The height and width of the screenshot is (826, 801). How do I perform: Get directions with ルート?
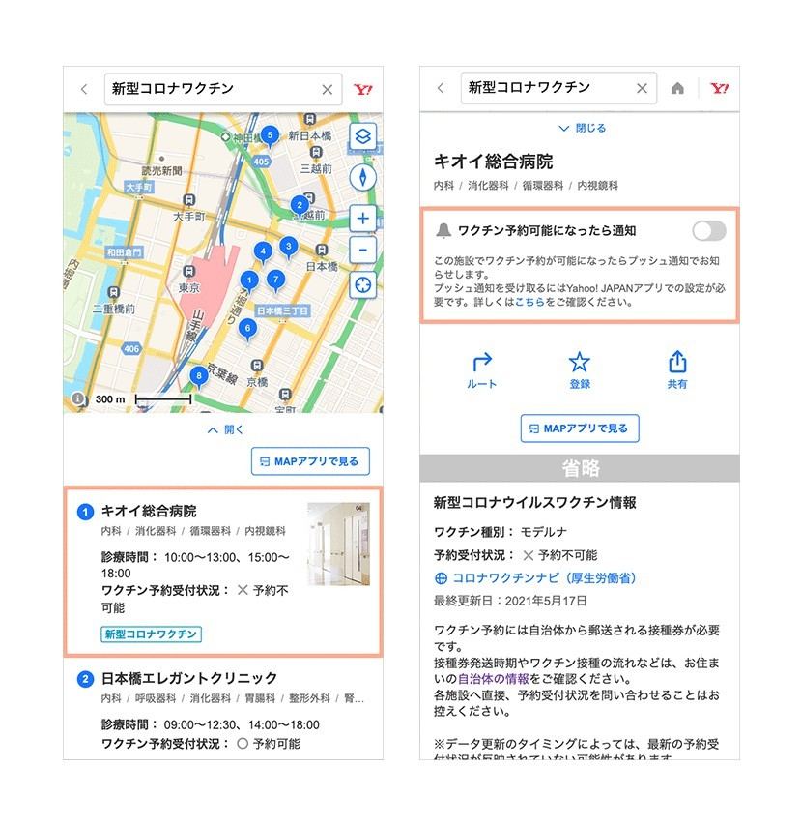(x=481, y=370)
